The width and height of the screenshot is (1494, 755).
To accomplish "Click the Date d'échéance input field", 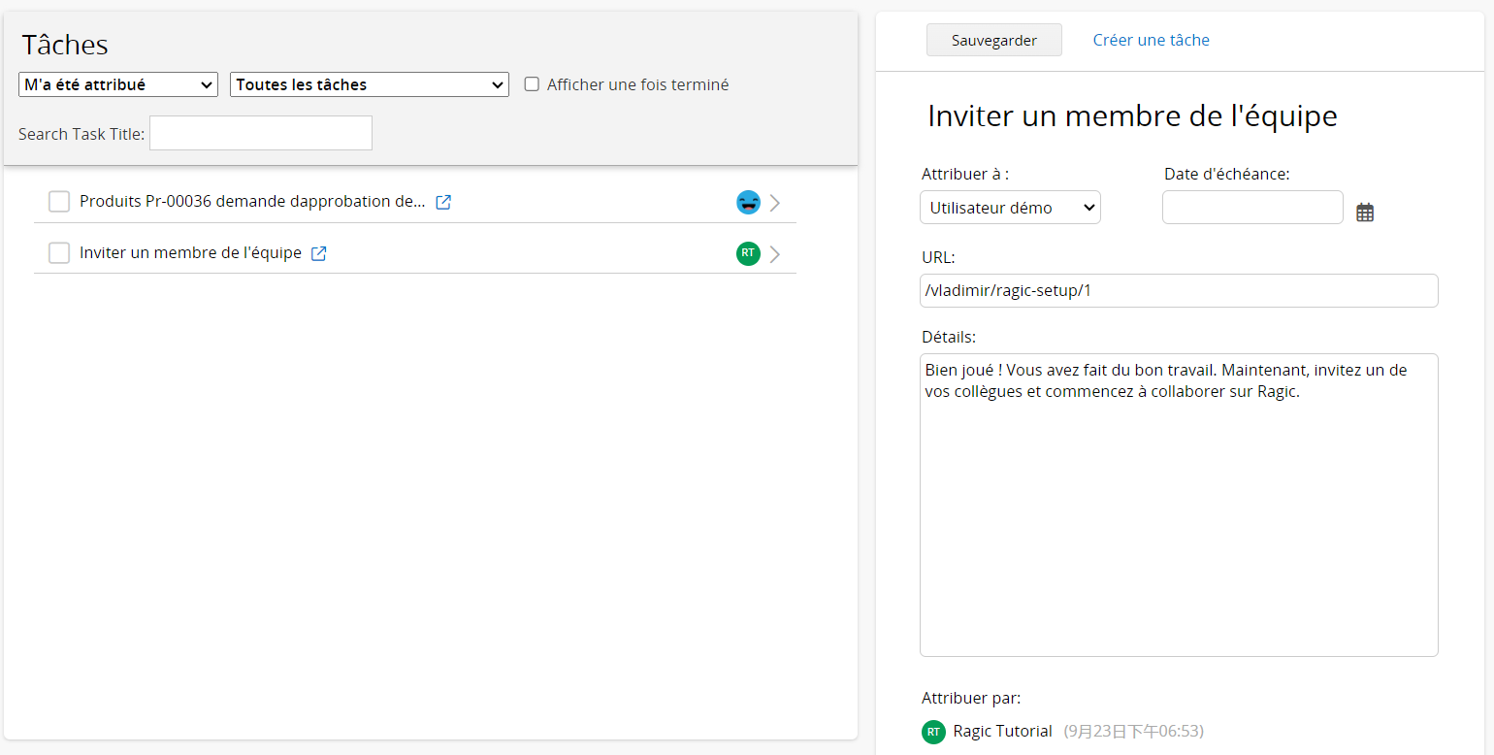I will click(1251, 208).
